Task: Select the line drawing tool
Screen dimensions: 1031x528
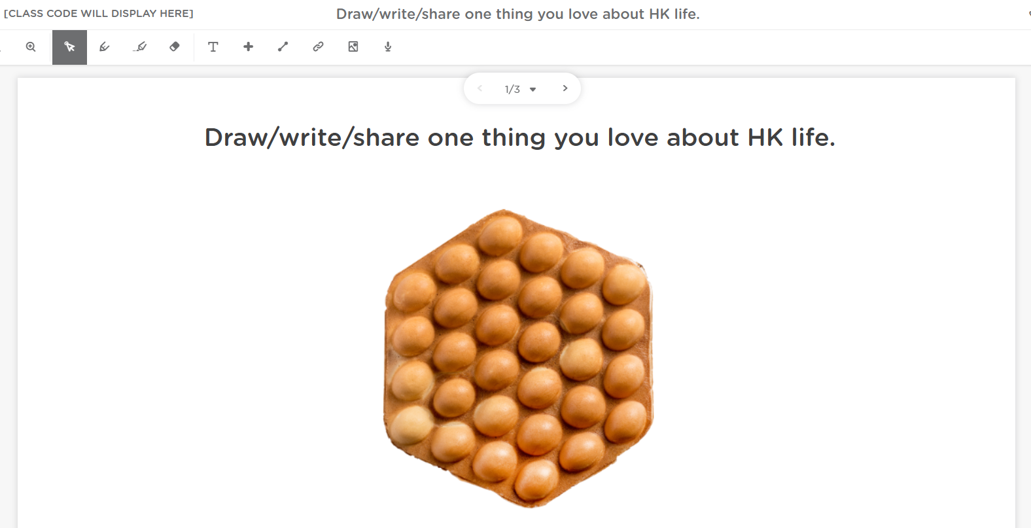Action: point(283,47)
